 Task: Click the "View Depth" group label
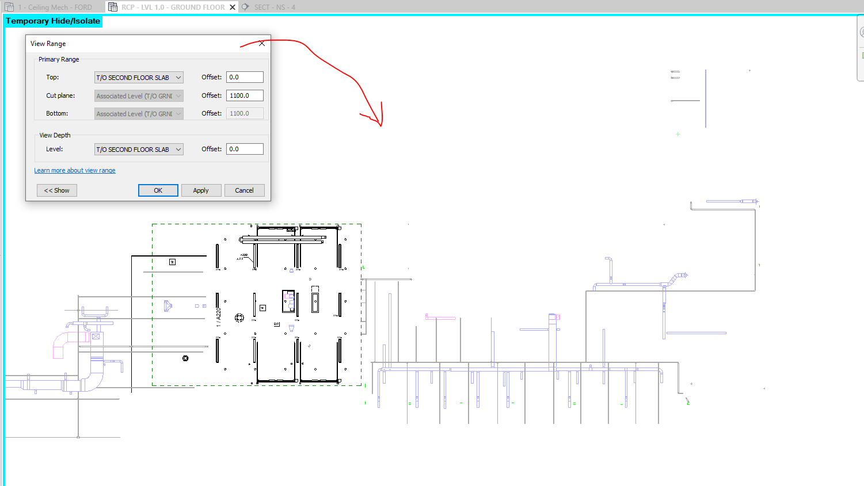(55, 135)
